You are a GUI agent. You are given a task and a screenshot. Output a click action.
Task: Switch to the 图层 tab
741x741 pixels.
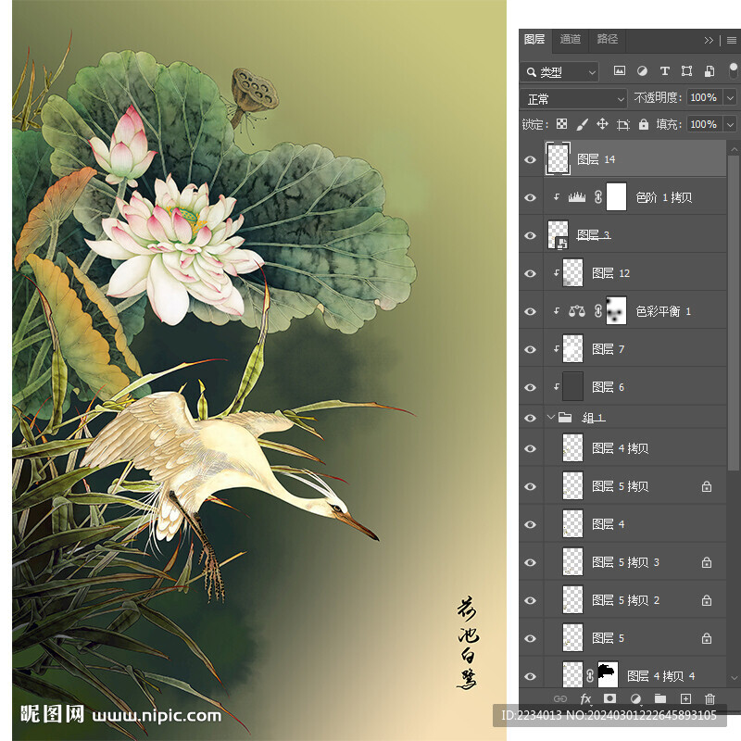pos(535,40)
